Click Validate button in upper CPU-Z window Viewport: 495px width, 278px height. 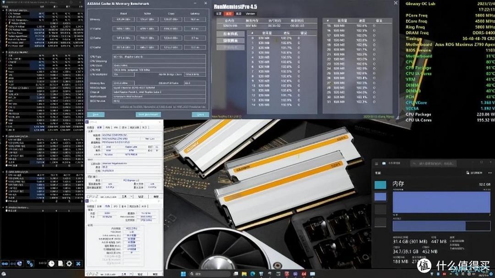click(x=141, y=196)
